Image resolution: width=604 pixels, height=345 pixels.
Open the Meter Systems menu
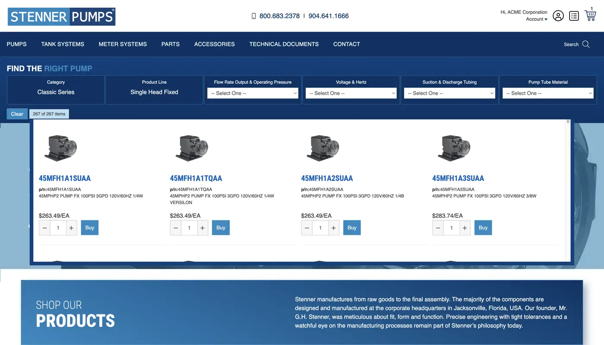tap(123, 44)
